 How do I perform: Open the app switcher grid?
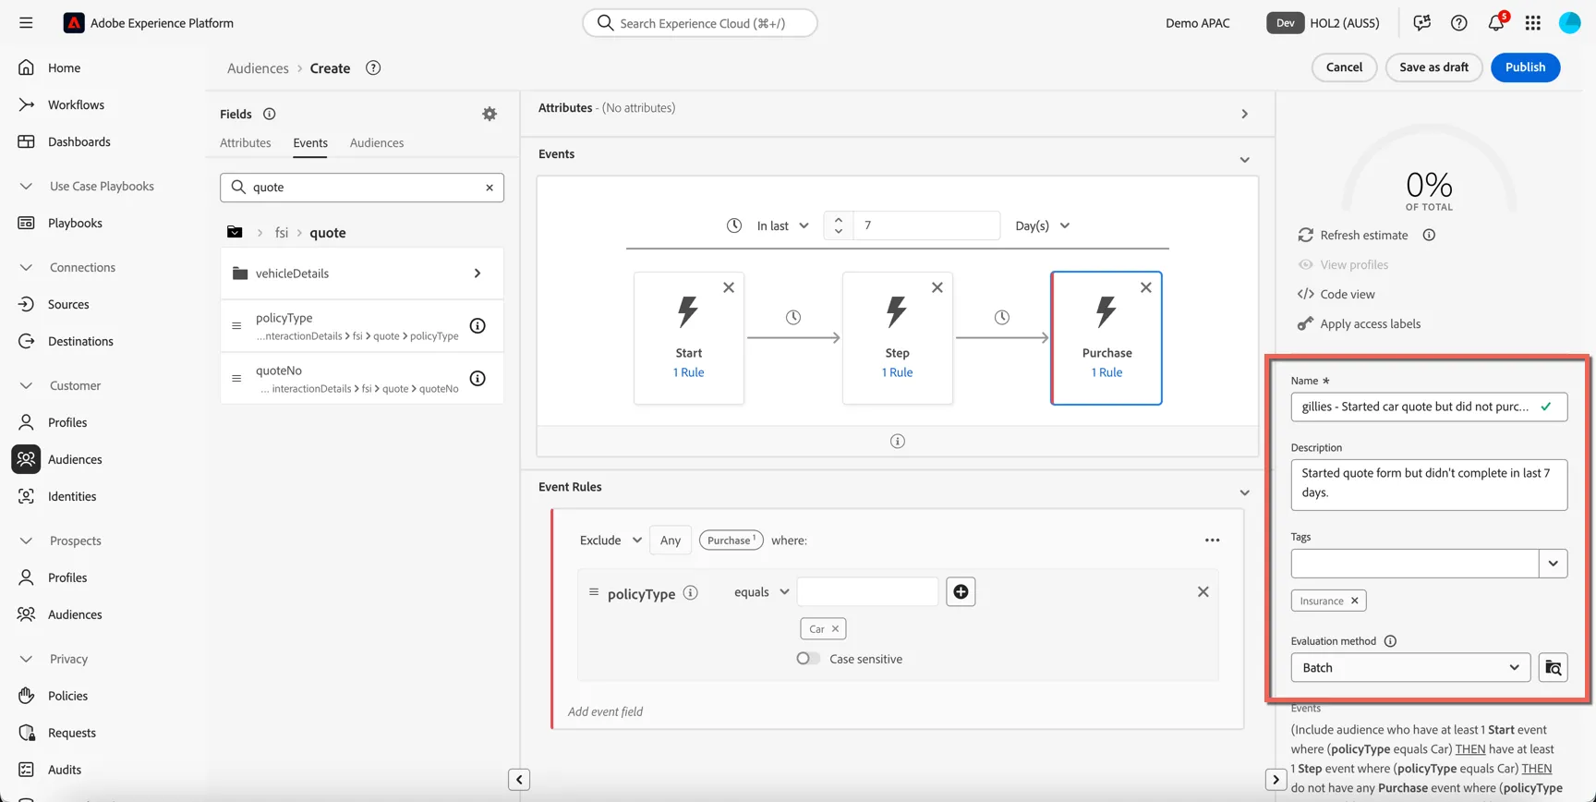tap(1533, 23)
